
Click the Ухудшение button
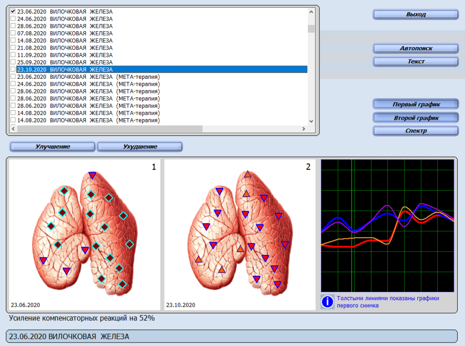point(140,146)
